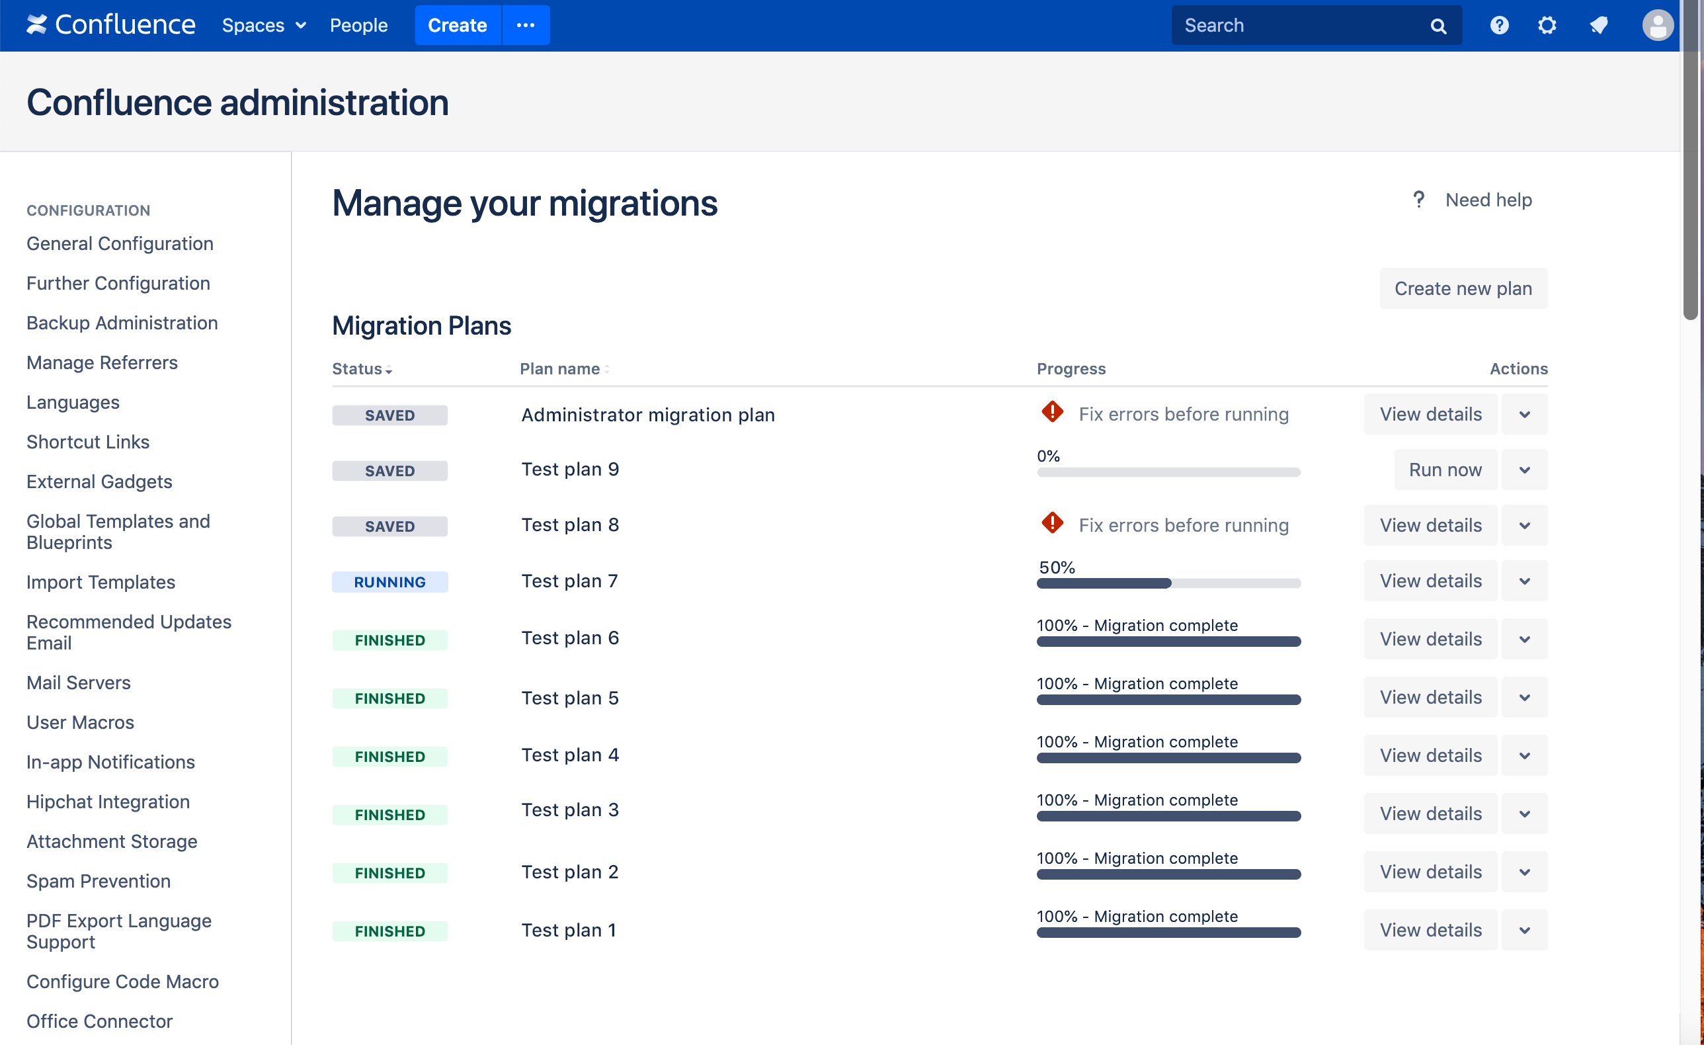
Task: Expand actions dropdown for Test plan 1
Action: pos(1524,930)
